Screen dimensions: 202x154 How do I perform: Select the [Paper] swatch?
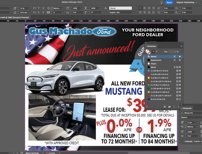164,64
